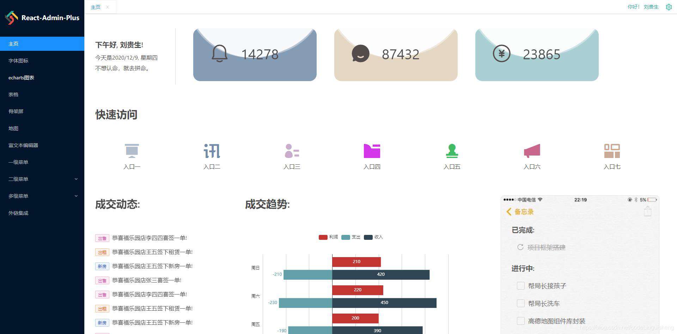The height and width of the screenshot is (334, 677).
Task: Click the 周六 收入 bar 450
Action: (x=384, y=303)
